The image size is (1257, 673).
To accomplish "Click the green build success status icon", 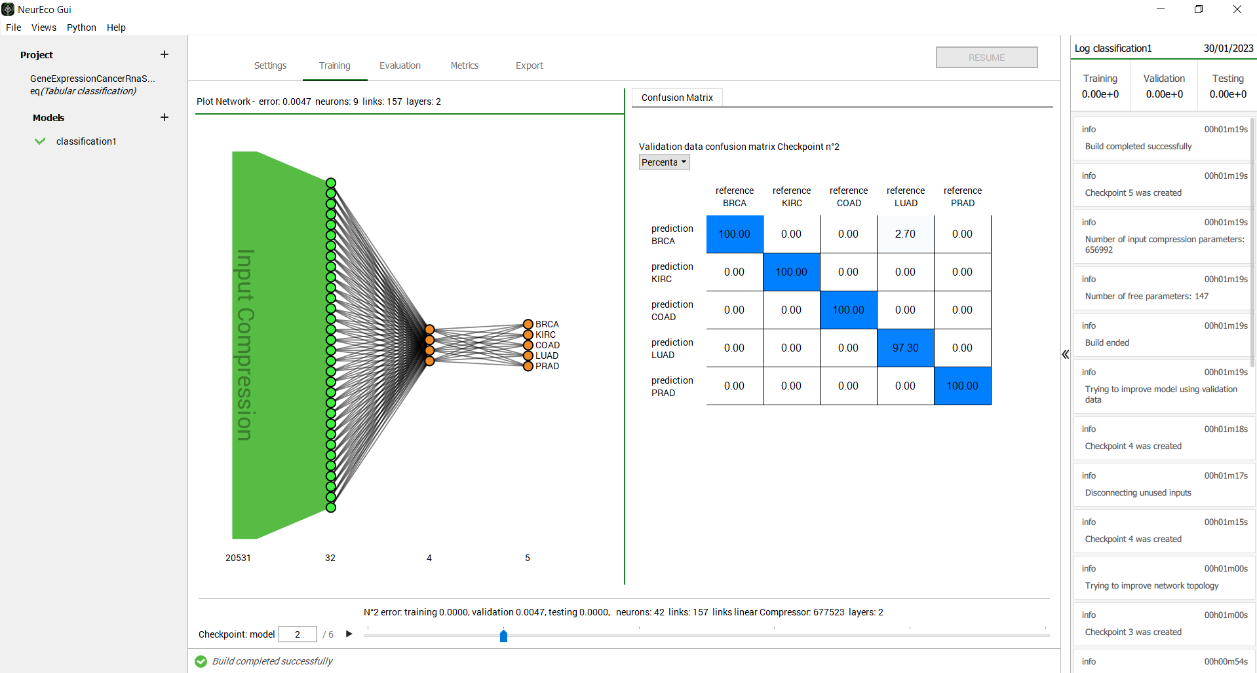I will (201, 661).
